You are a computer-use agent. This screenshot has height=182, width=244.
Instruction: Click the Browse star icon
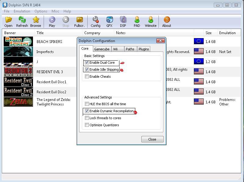pyautogui.click(x=36, y=20)
